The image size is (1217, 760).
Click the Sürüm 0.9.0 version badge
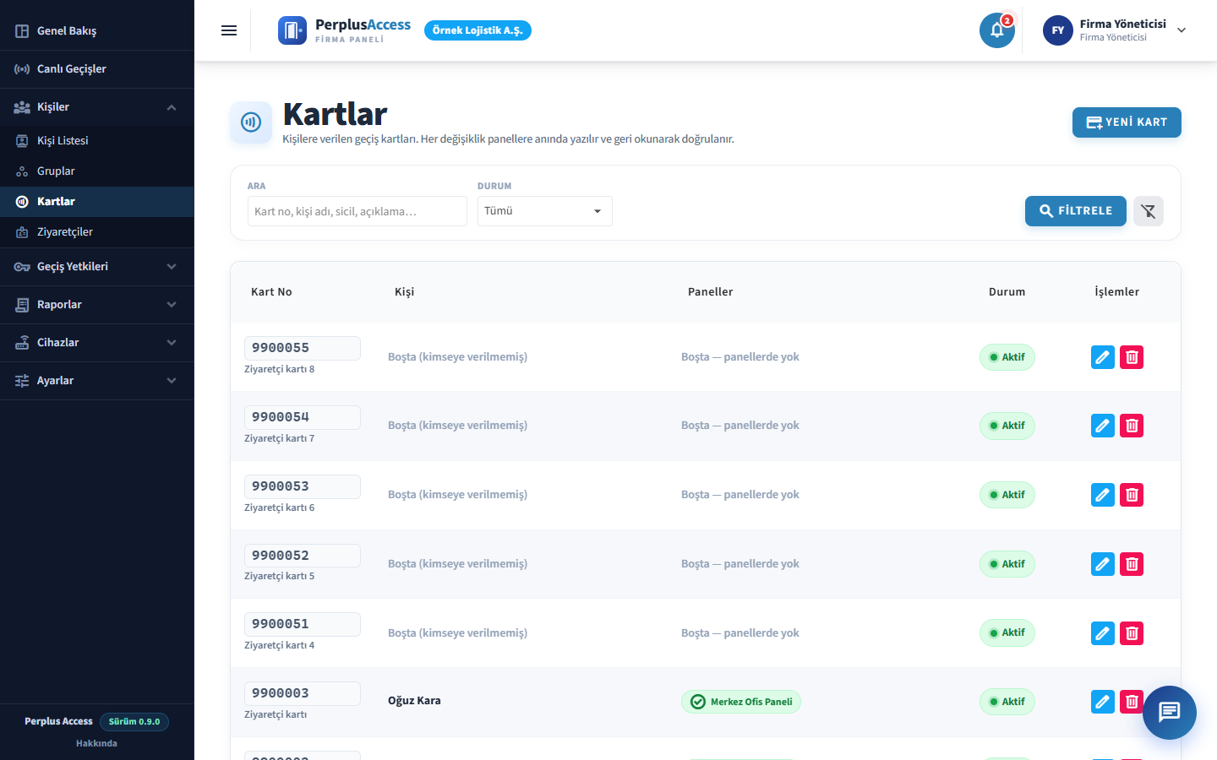click(134, 722)
